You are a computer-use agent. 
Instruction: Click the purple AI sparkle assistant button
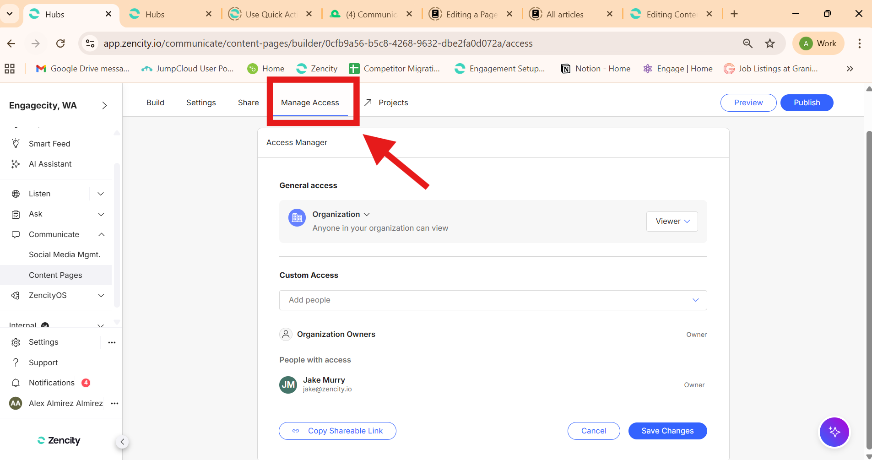coord(834,432)
